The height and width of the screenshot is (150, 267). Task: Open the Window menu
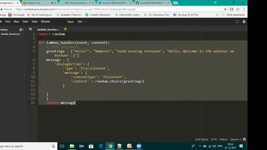tap(45, 22)
